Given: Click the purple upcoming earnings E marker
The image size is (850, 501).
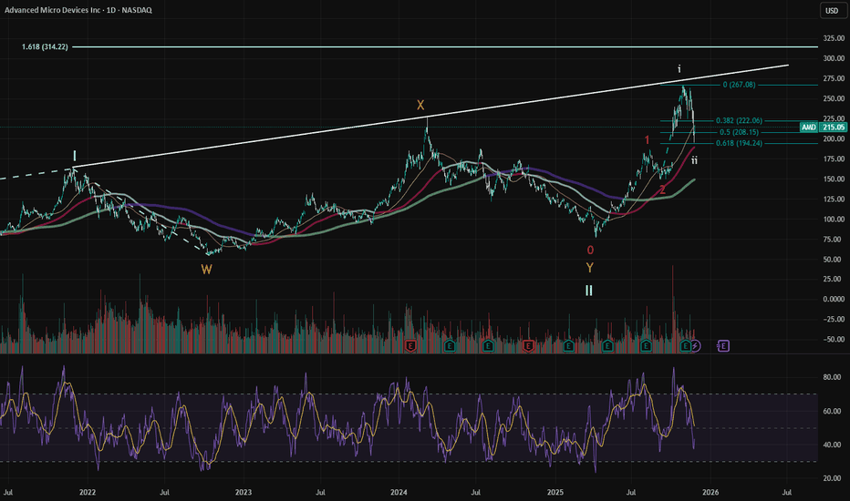Looking at the screenshot, I should click(723, 346).
